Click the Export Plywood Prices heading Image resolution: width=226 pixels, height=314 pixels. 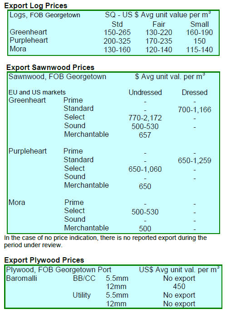click(44, 260)
